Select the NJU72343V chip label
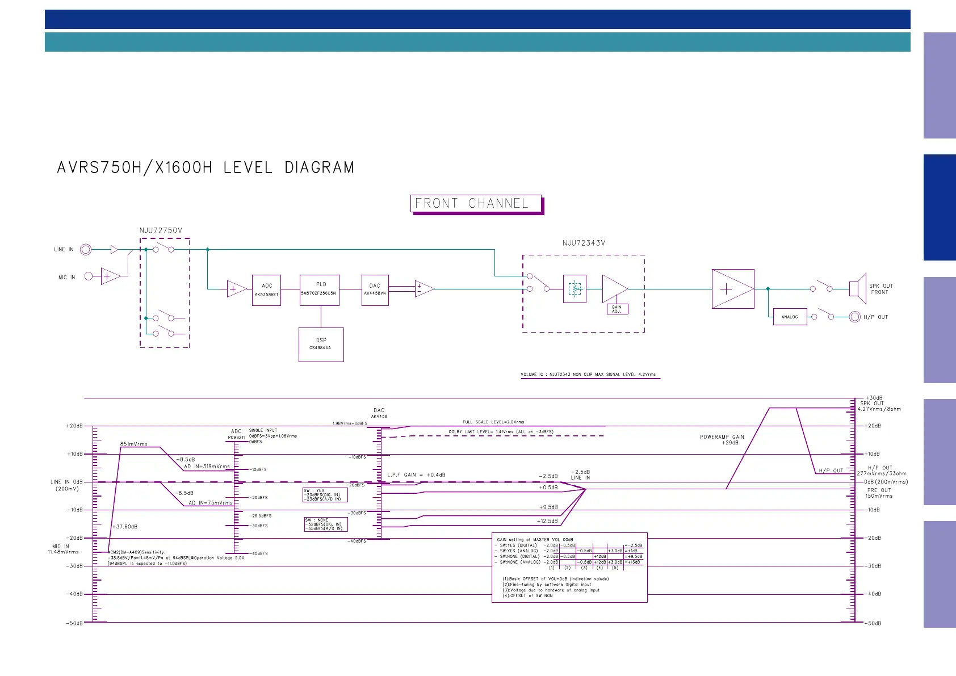The image size is (956, 676). coord(584,243)
